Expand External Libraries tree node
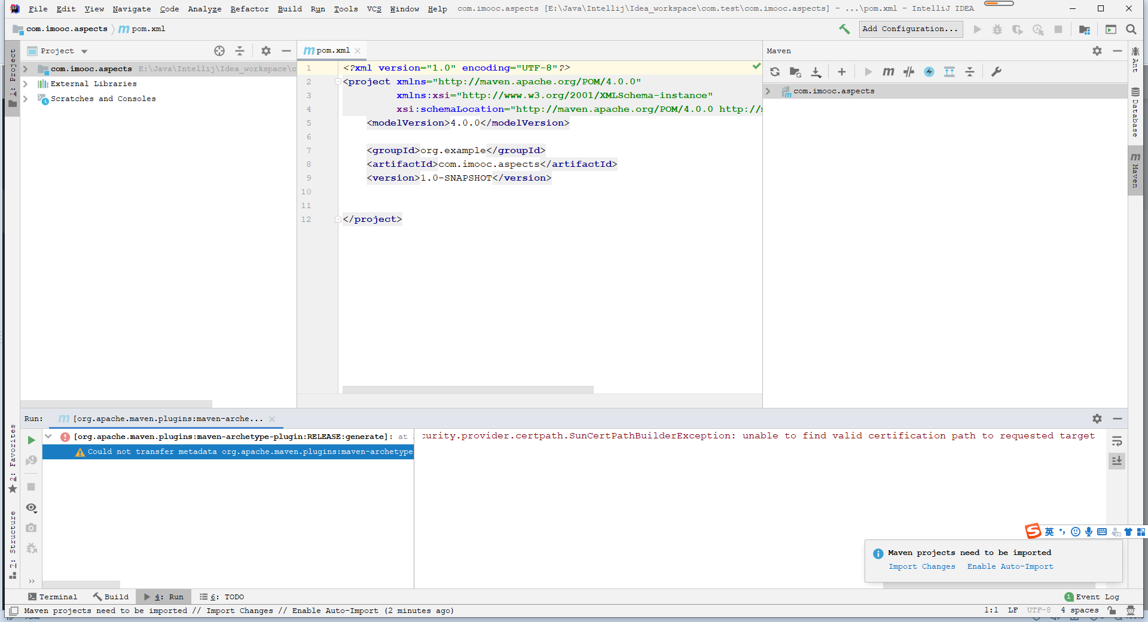 tap(26, 84)
